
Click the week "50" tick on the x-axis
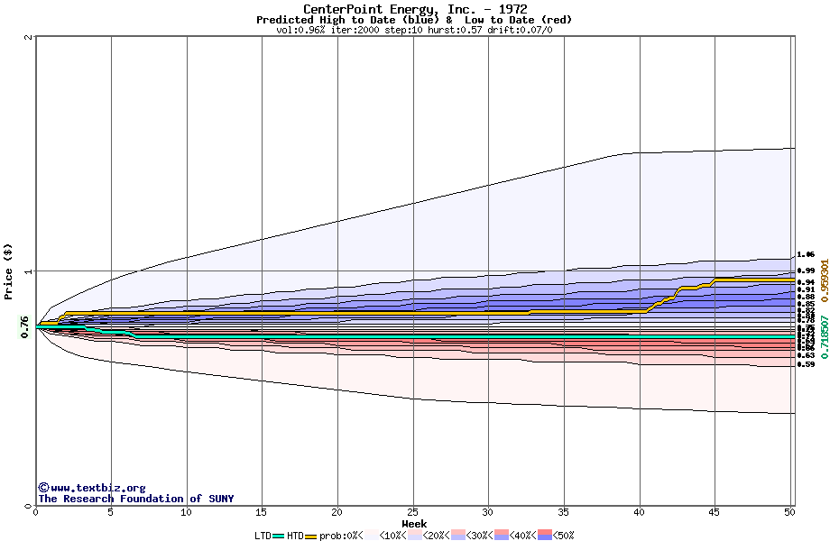click(790, 512)
